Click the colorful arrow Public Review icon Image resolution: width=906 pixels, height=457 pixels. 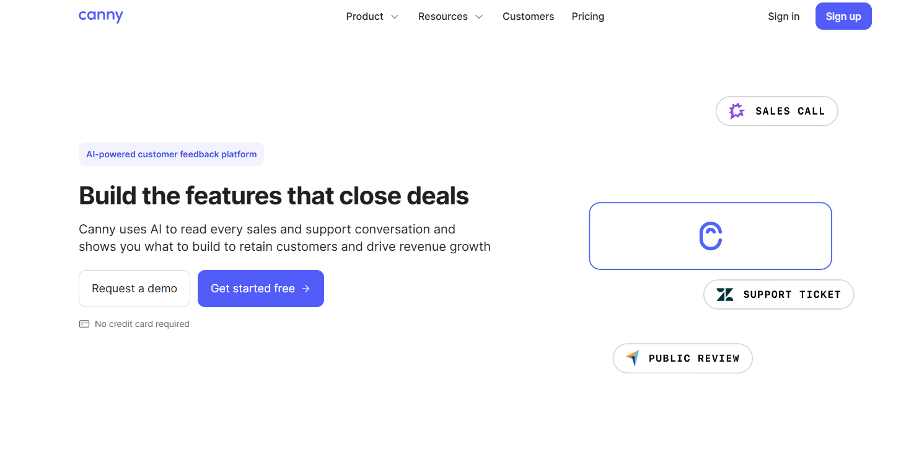point(632,358)
